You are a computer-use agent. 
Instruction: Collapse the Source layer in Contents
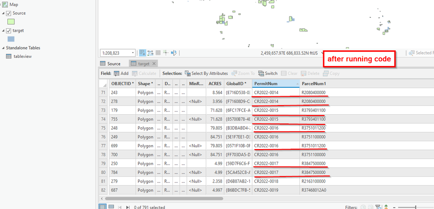(x=3, y=13)
